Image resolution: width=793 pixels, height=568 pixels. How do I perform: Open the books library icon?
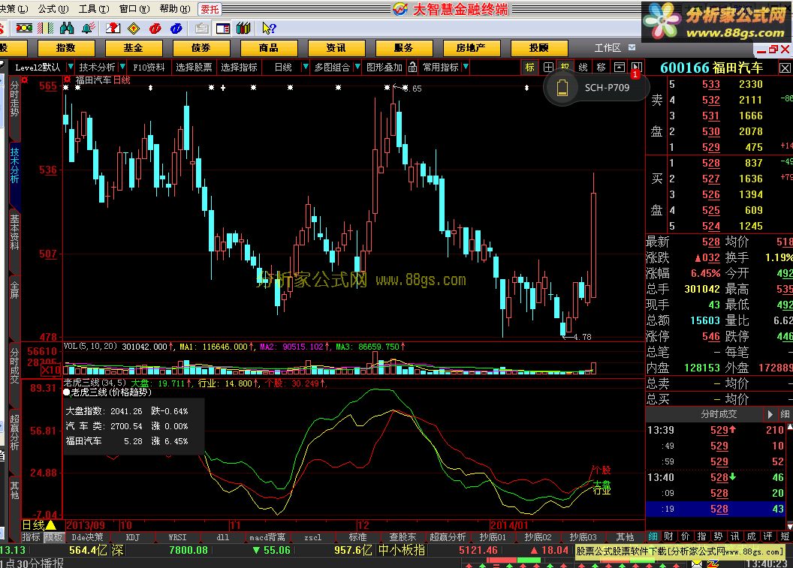tap(244, 29)
